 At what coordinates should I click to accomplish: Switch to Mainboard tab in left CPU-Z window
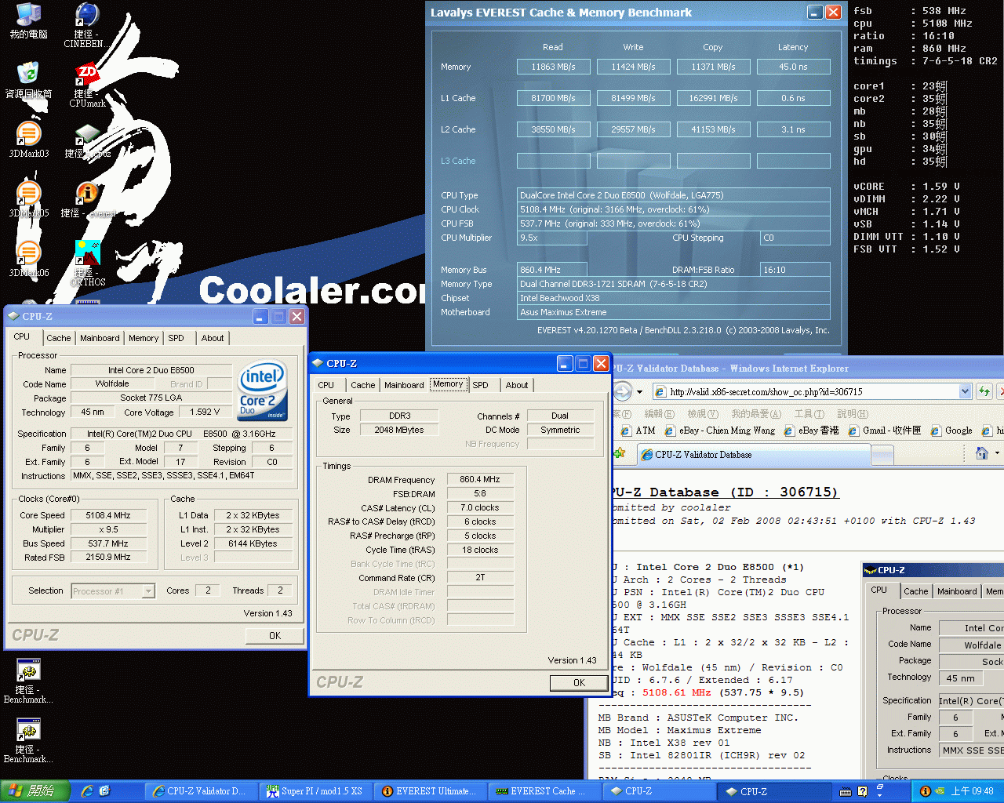tap(100, 338)
